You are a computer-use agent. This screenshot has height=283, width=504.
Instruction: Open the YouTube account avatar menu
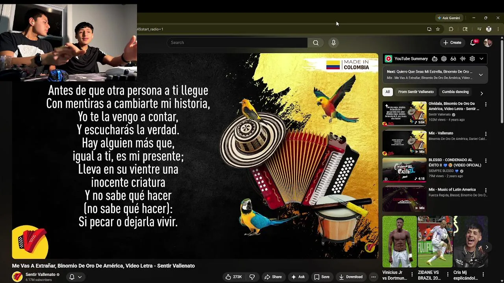tap(488, 42)
